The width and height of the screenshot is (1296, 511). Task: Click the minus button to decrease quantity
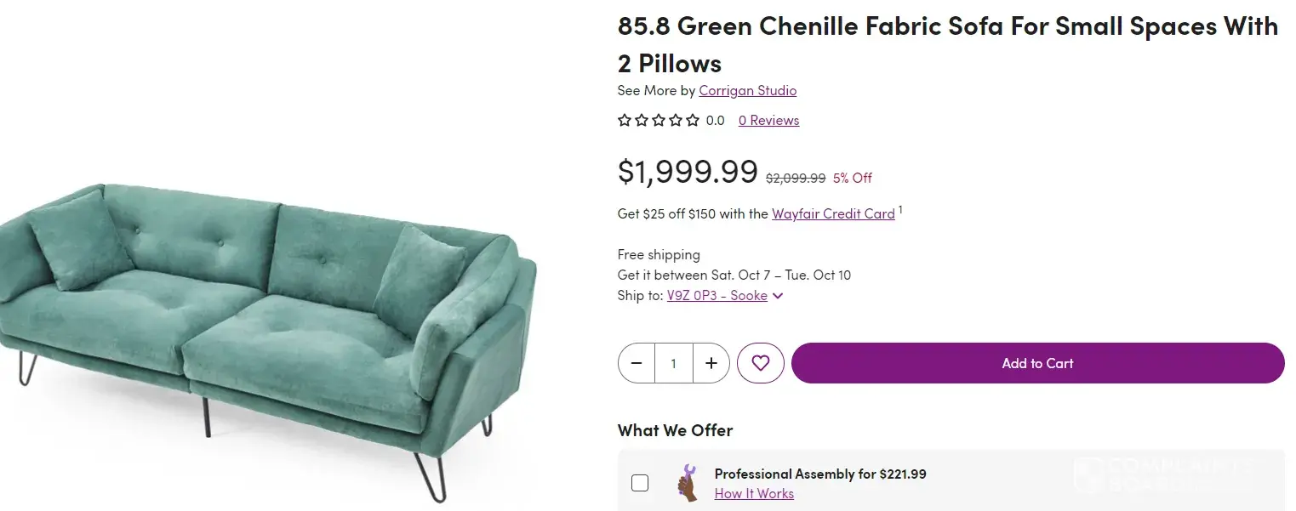tap(637, 363)
